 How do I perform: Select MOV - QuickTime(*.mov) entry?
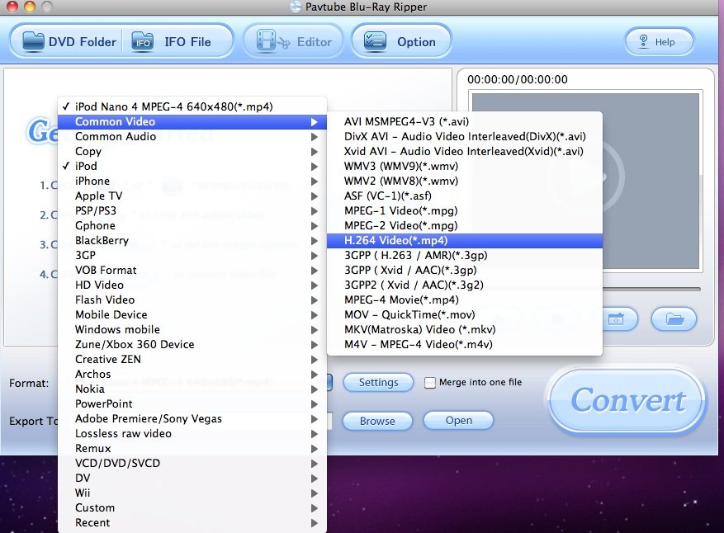click(465, 314)
